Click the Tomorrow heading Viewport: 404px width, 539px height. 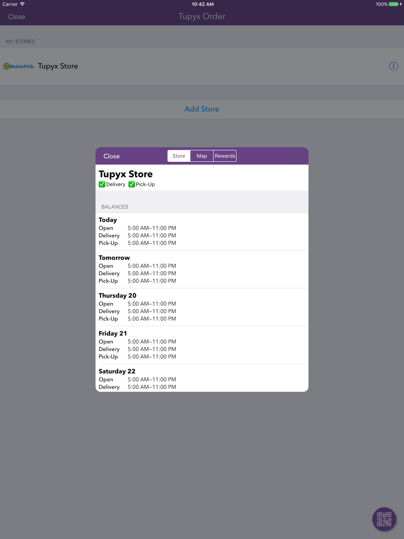click(114, 258)
